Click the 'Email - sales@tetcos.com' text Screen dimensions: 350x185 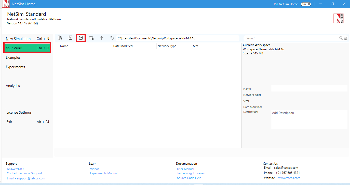pos(281,168)
